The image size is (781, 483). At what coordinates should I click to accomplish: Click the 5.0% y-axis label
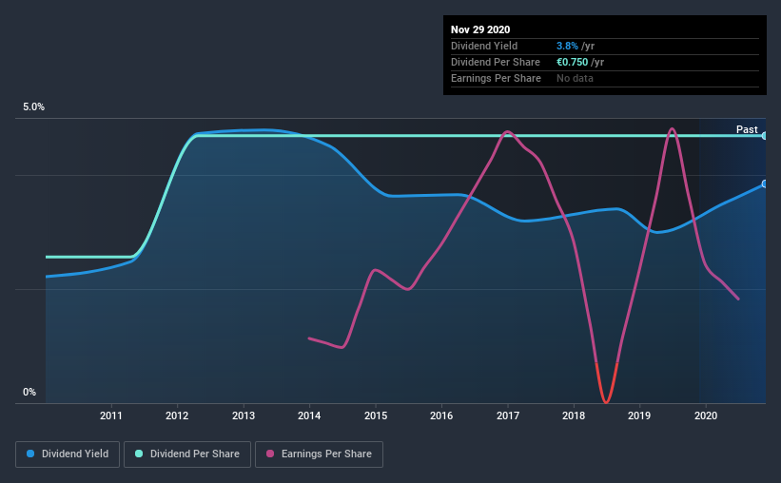coord(33,106)
